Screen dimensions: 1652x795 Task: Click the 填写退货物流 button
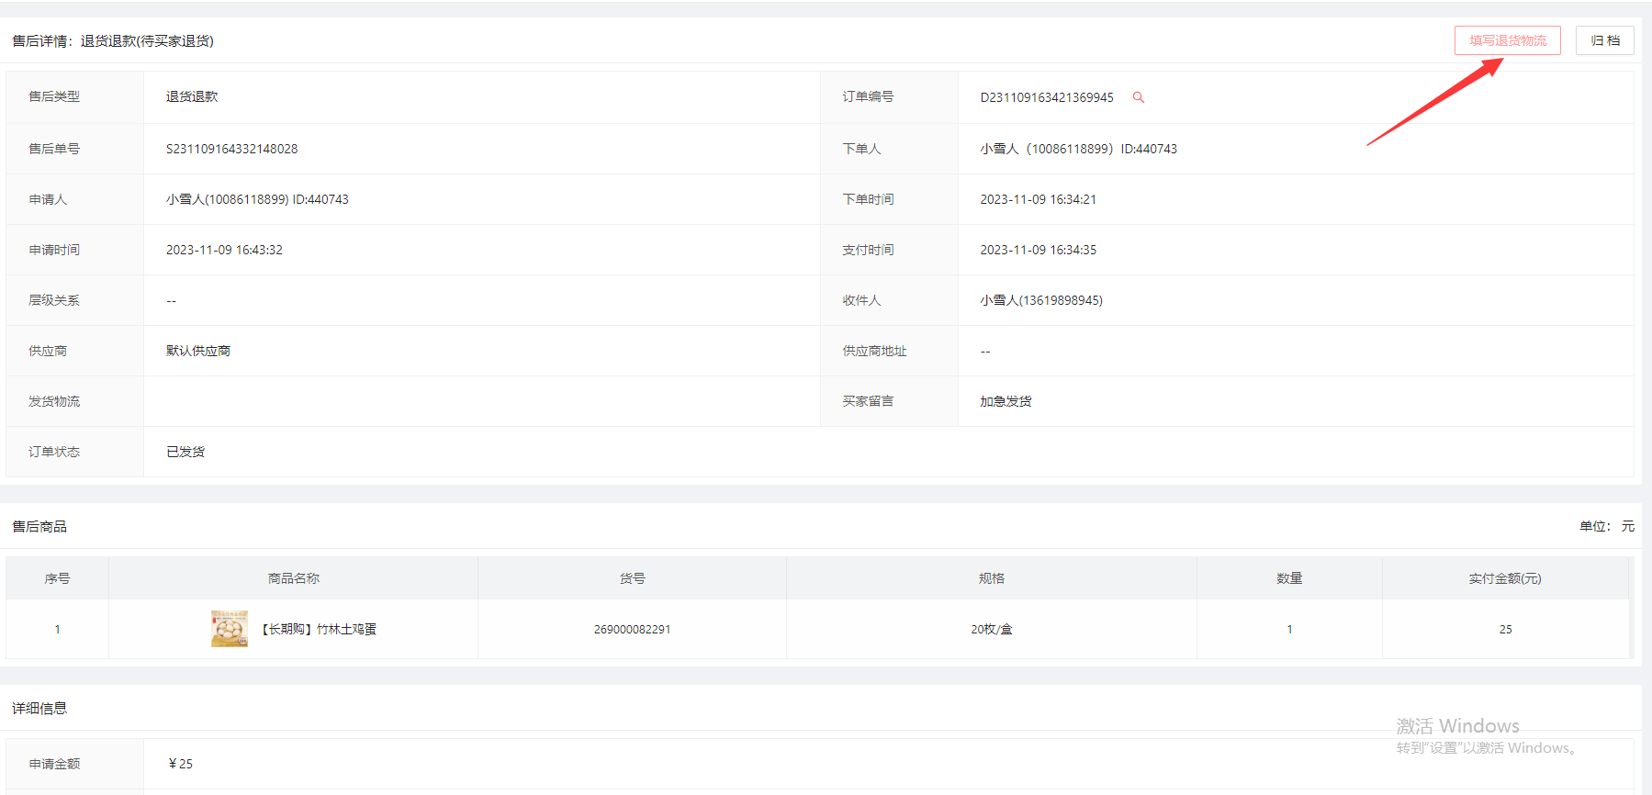[1507, 40]
